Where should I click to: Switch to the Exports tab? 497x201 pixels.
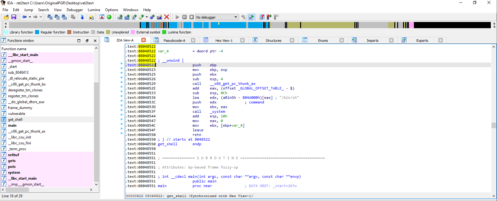tap(422, 40)
